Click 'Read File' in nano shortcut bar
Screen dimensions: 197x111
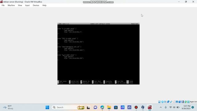75,83
